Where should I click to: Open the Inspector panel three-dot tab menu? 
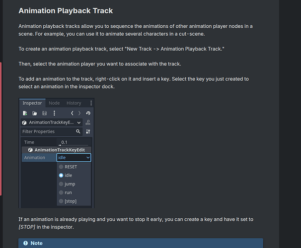point(91,103)
